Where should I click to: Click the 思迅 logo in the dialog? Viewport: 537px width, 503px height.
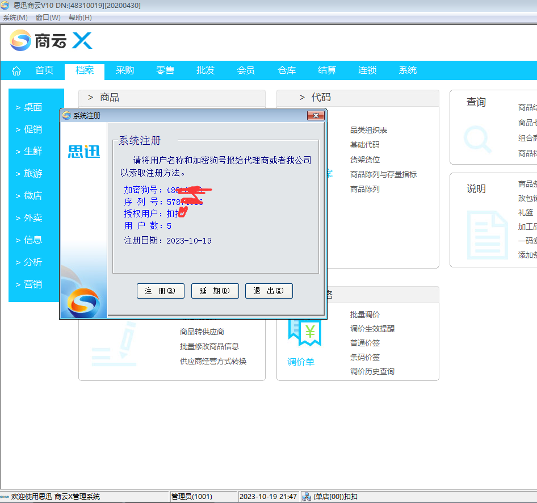(x=84, y=152)
